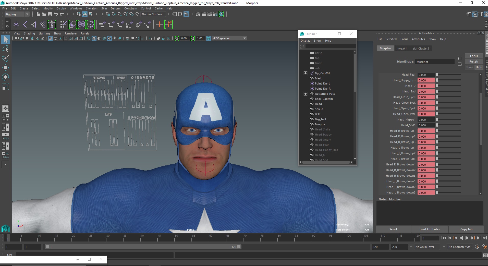Click the four-view layout icon
This screenshot has height=266, width=488.
point(6,118)
